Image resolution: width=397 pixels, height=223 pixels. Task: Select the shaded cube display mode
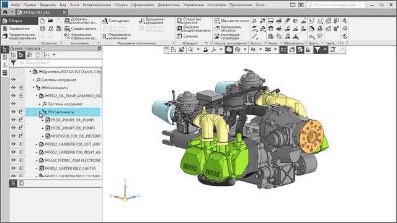pos(229,50)
